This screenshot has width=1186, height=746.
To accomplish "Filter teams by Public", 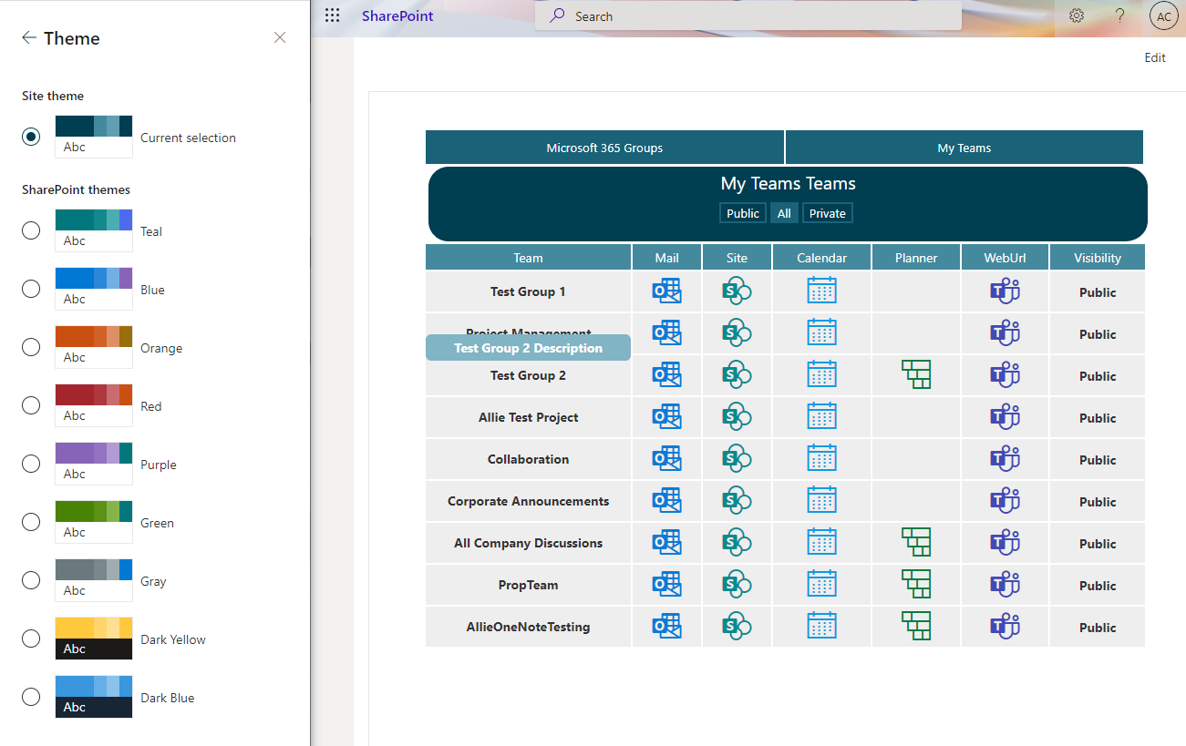I will point(742,213).
